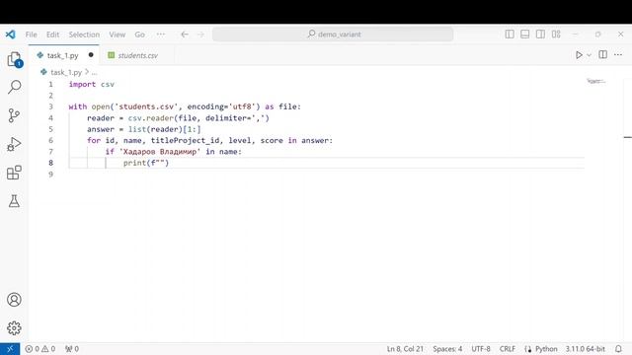Run the Python file with play button
This screenshot has height=355, width=632.
click(x=579, y=55)
